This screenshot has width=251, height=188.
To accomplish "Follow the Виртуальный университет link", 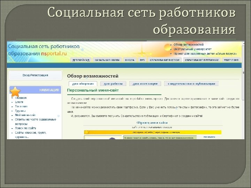I will 192,49.
